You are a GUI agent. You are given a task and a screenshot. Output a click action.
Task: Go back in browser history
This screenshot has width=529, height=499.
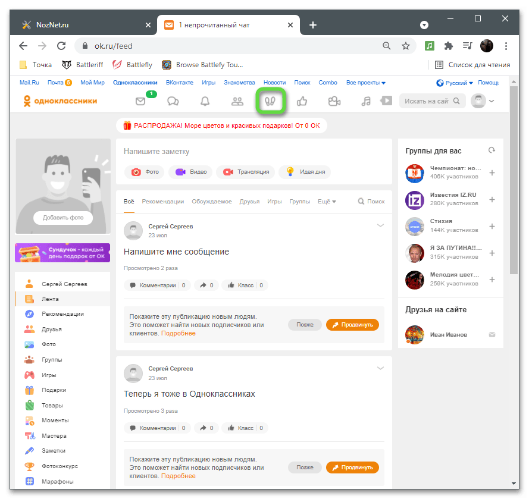click(x=23, y=46)
